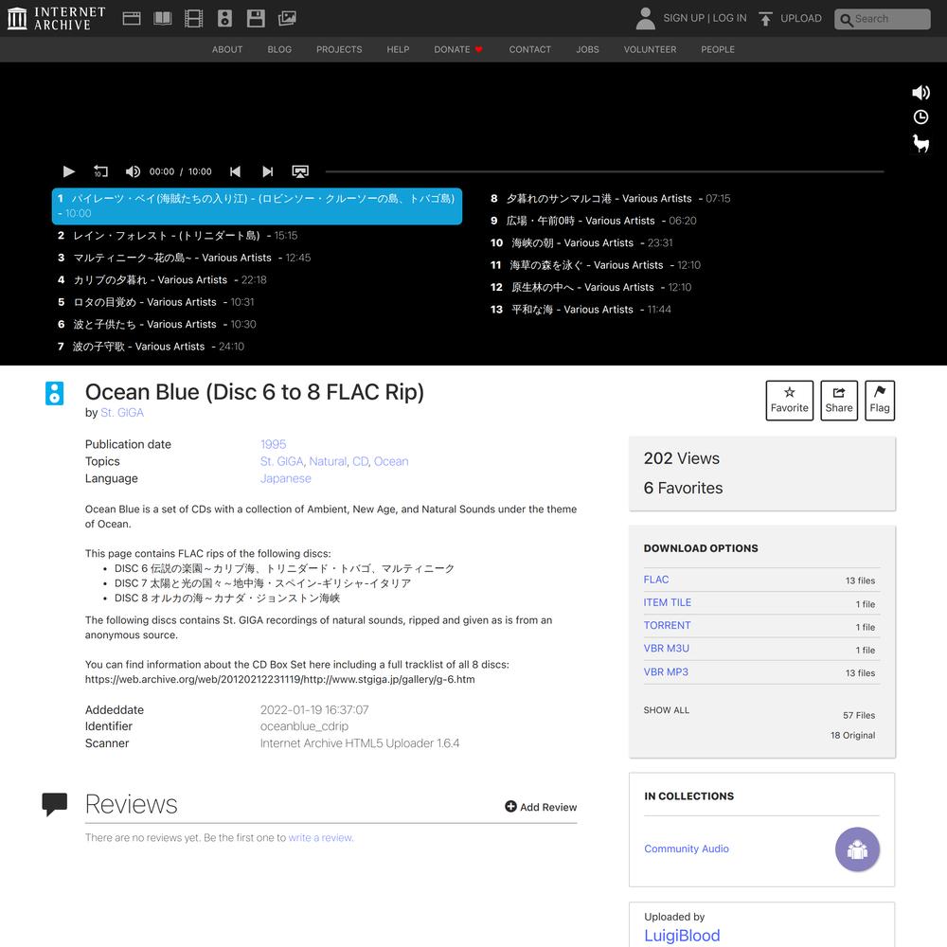
Task: Skip to the next track
Action: (268, 171)
